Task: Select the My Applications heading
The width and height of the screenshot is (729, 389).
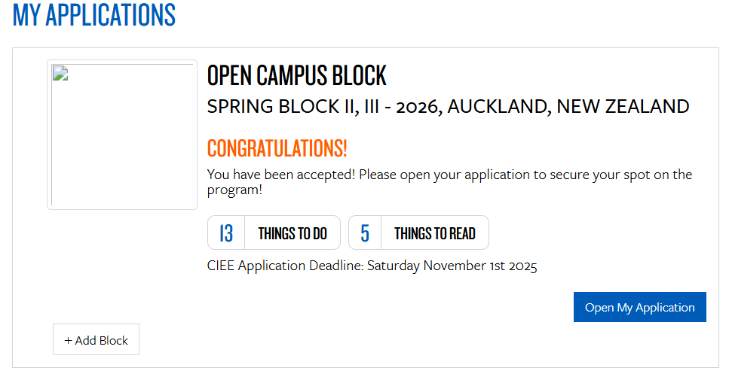Action: click(x=94, y=15)
